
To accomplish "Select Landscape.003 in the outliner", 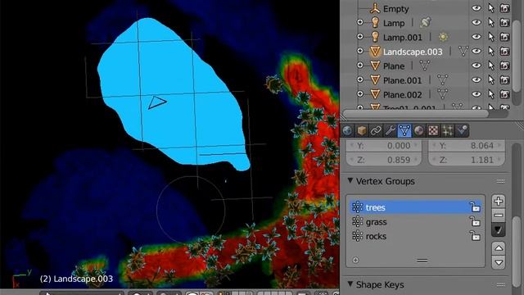I will (x=413, y=52).
